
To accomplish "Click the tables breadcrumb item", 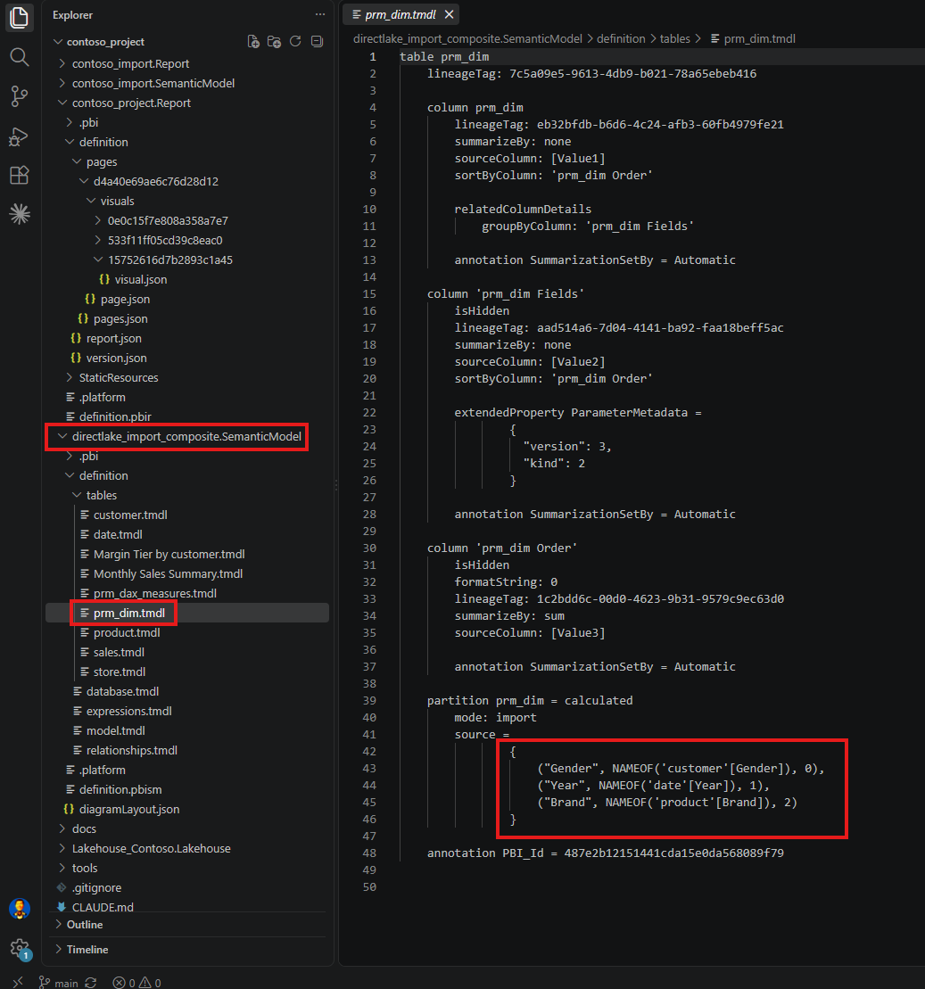I will [674, 38].
